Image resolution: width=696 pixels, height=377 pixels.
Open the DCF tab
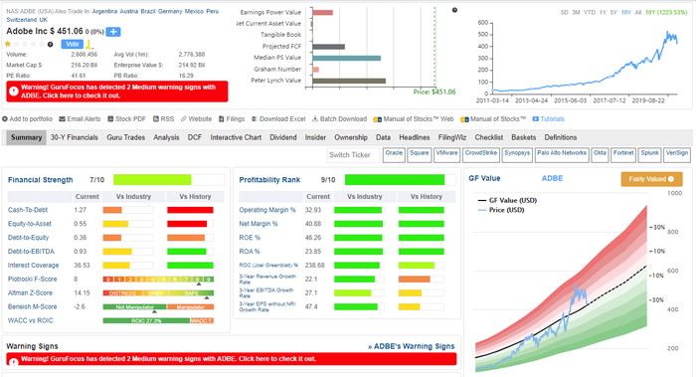coord(195,137)
